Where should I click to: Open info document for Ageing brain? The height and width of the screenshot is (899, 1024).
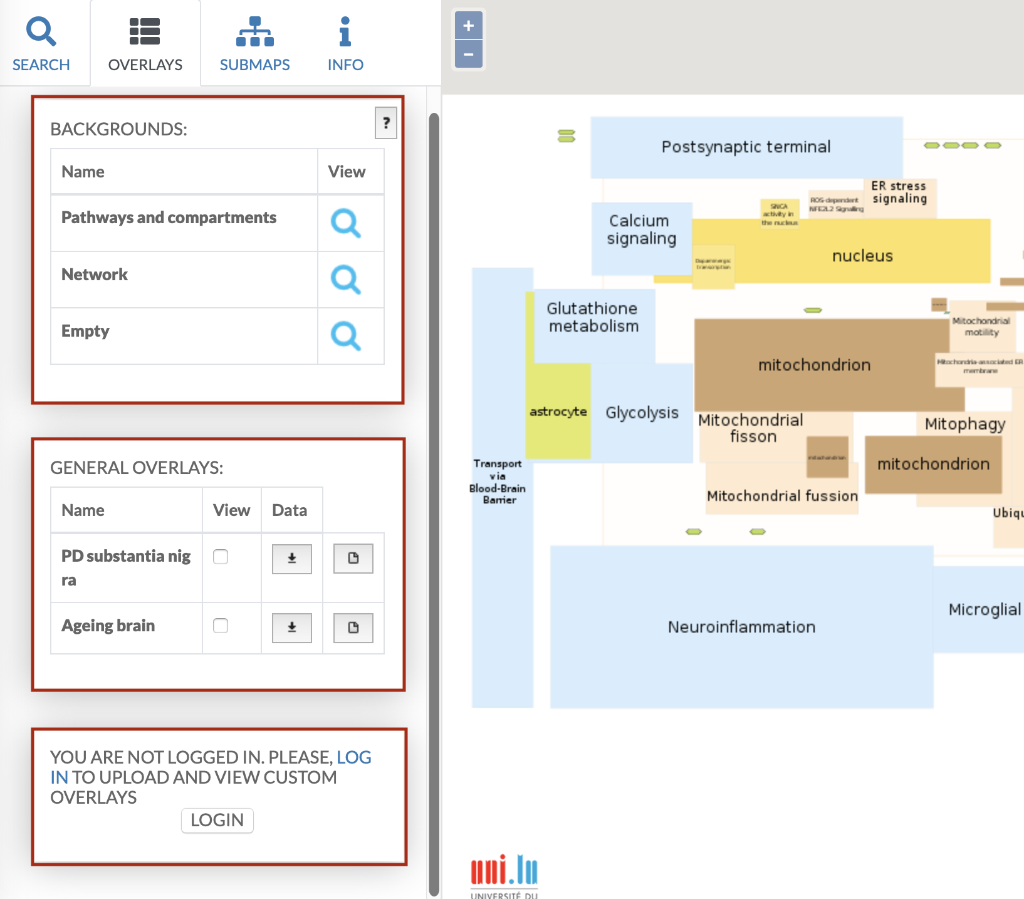[353, 628]
